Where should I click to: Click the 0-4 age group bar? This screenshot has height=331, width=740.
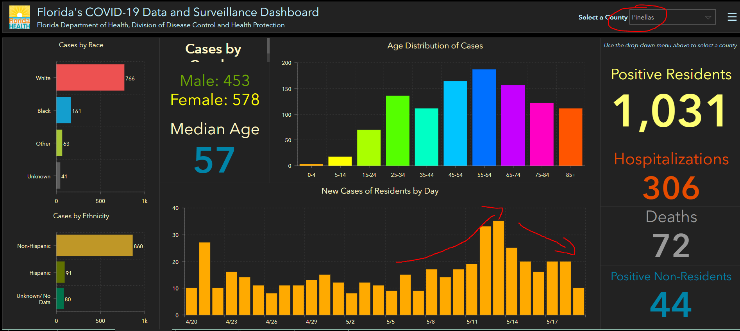pyautogui.click(x=311, y=165)
